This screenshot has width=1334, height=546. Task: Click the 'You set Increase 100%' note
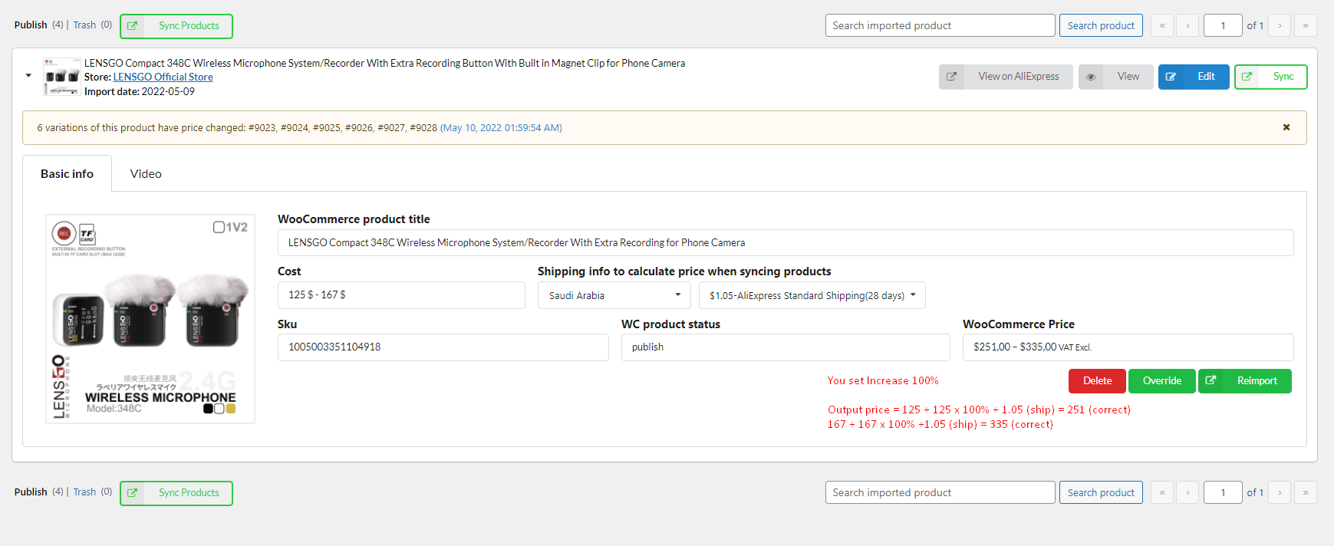click(x=883, y=381)
